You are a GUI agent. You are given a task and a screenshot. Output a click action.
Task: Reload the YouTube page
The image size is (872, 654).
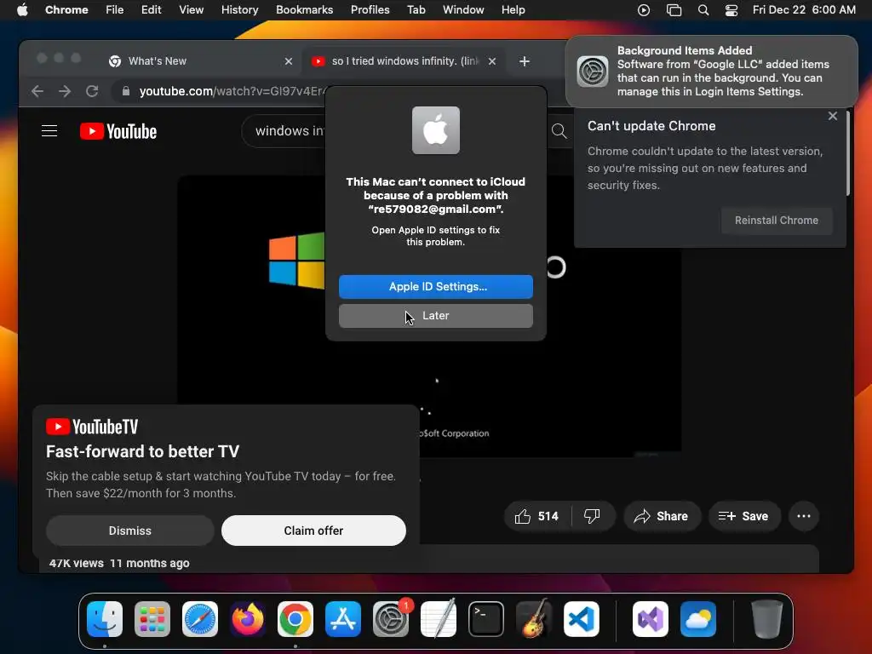(92, 91)
